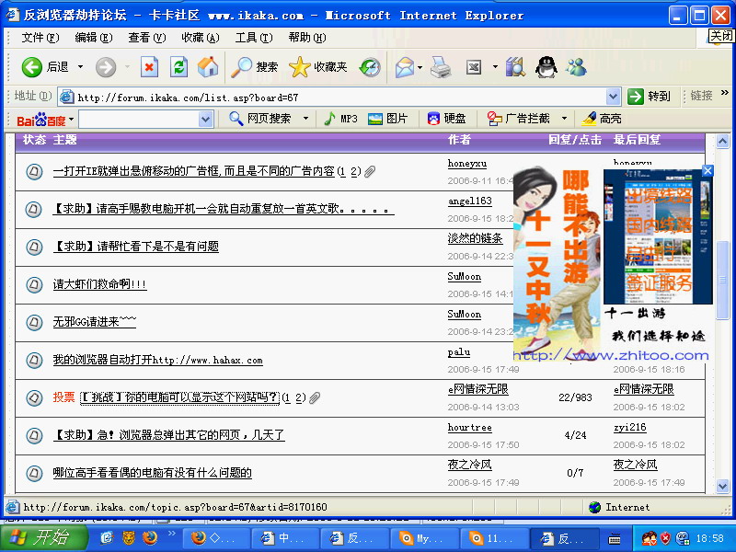Open the 【挑战】 poll topic link
This screenshot has width=736, height=552.
click(179, 397)
